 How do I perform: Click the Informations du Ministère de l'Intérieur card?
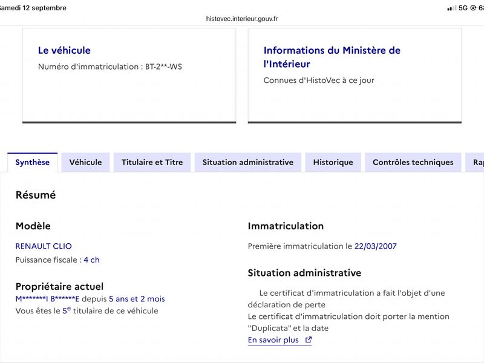coord(355,76)
